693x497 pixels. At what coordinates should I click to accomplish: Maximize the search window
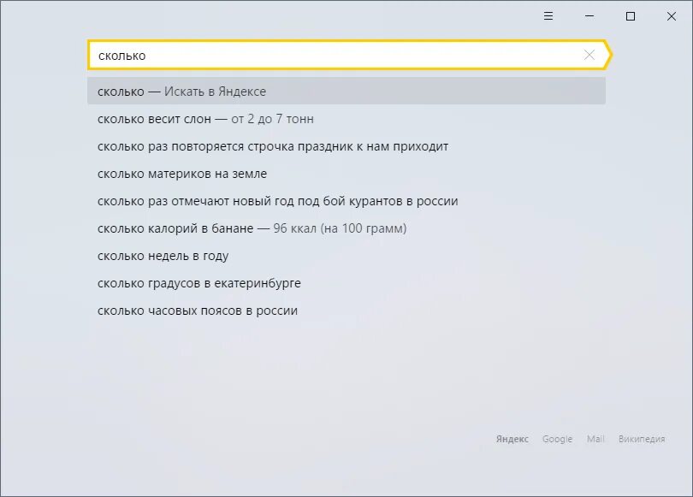click(x=631, y=16)
